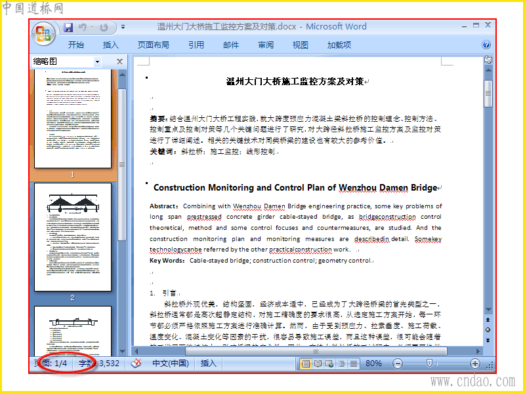
Task: Open Word help question mark icon
Action: coord(486,45)
